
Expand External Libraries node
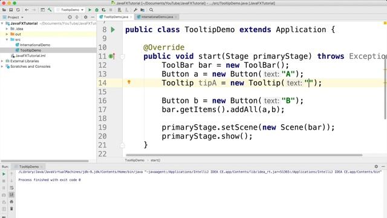coord(2,61)
